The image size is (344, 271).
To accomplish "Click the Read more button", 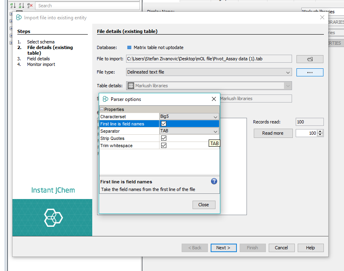I will tap(273, 133).
